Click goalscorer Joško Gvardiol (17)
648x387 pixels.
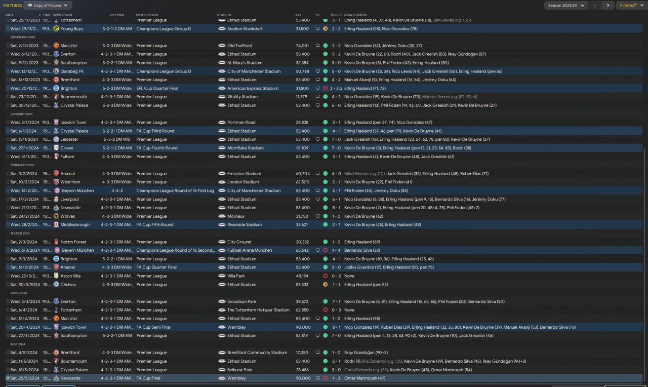pyautogui.click(x=363, y=267)
